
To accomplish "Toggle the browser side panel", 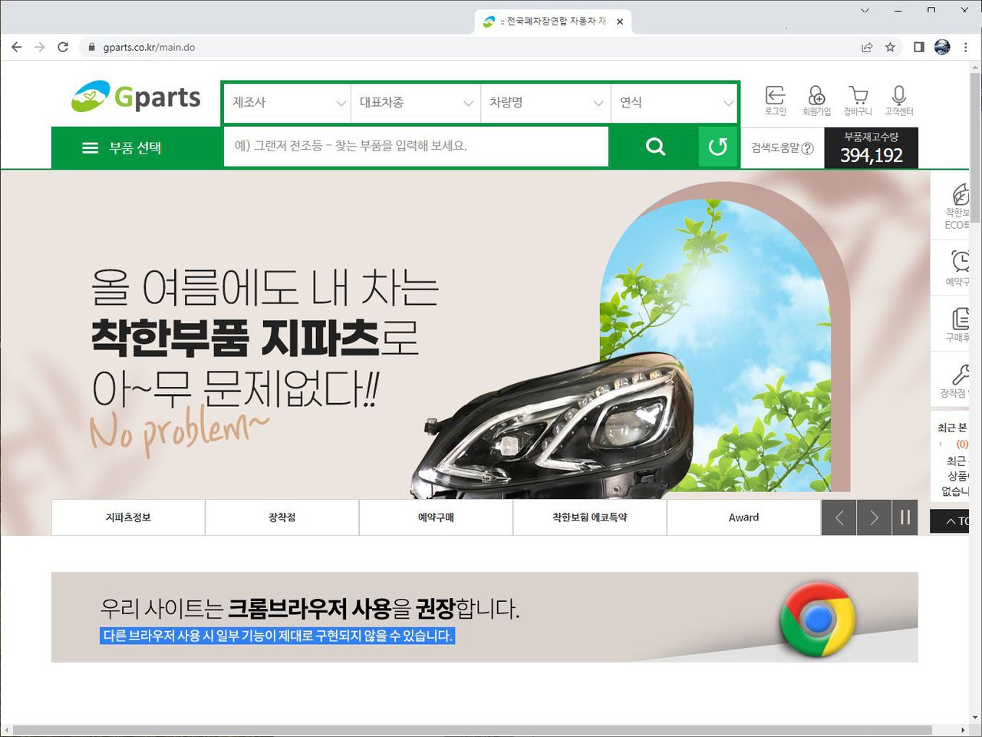I will point(918,47).
